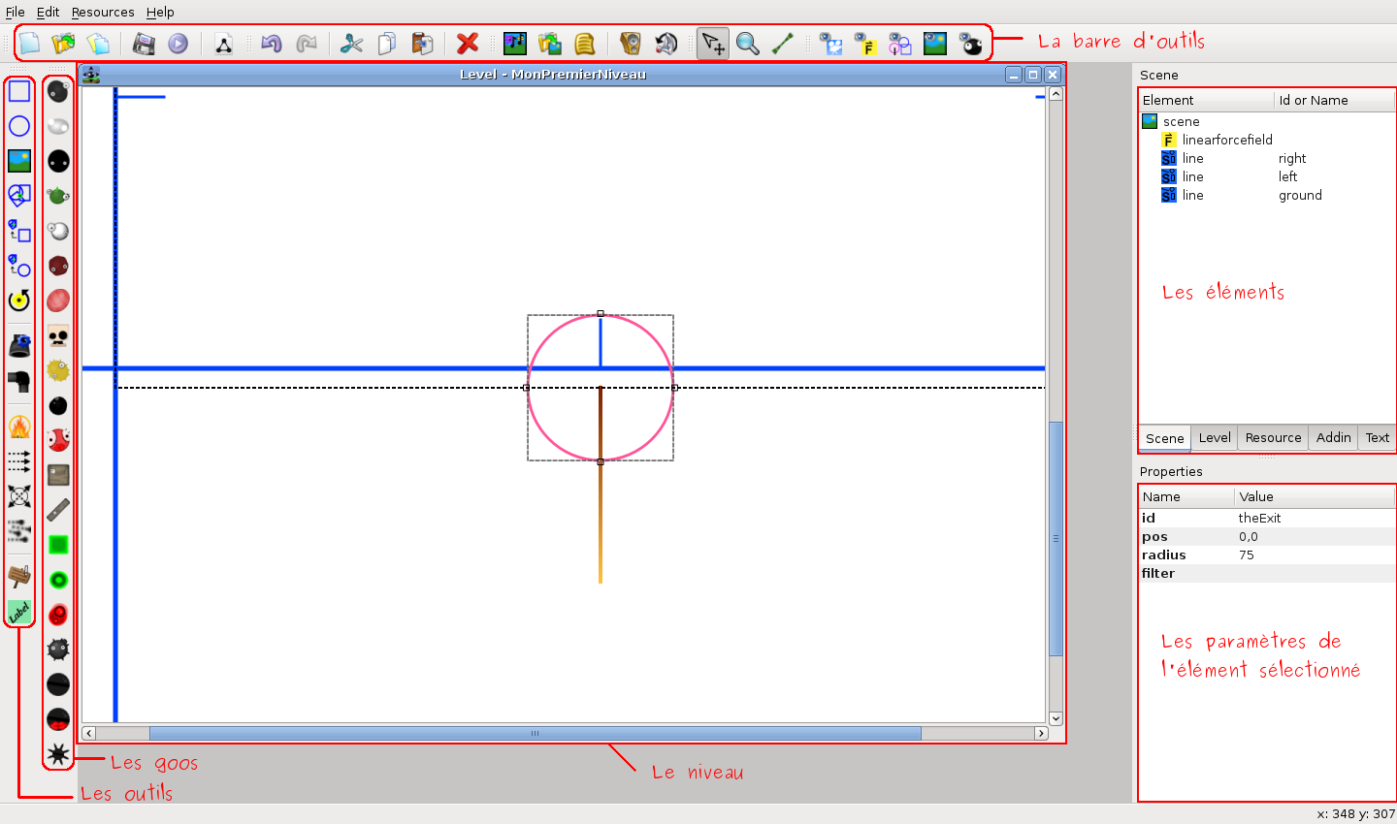This screenshot has height=824, width=1397.
Task: Click the level's horizontal scrollbar
Action: 534,734
